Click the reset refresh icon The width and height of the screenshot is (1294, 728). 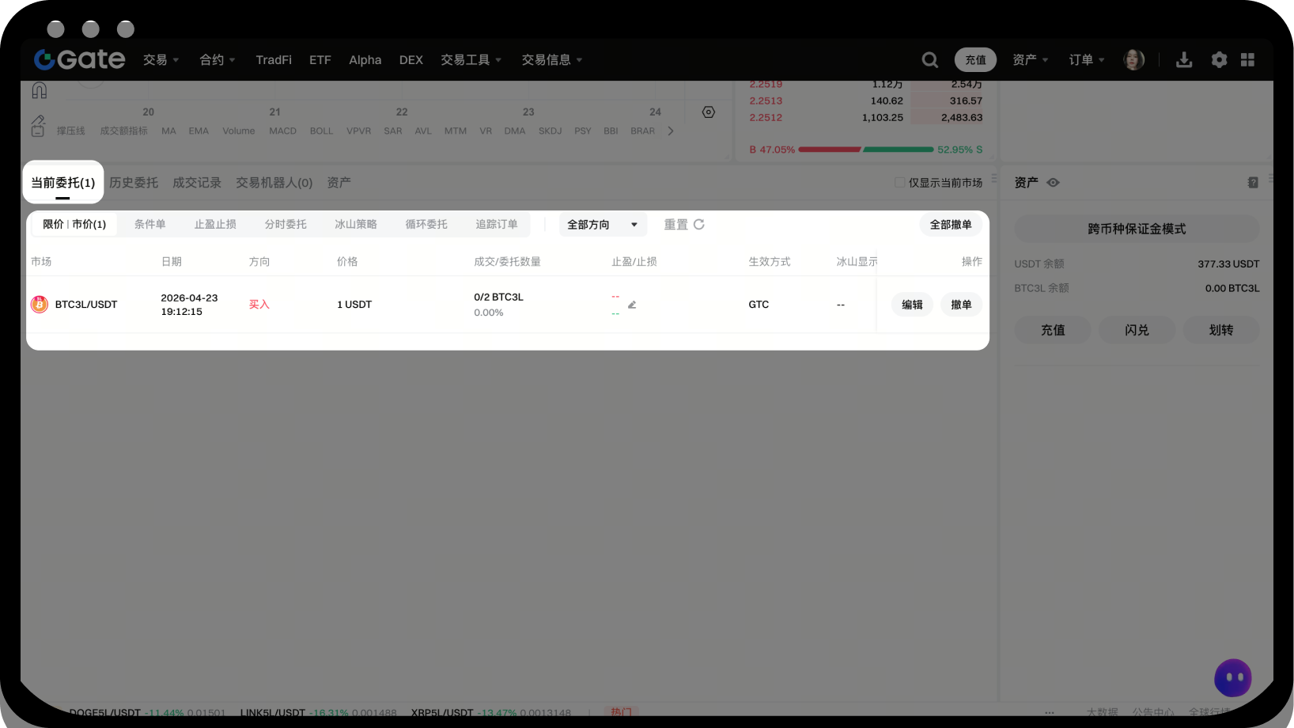click(699, 225)
